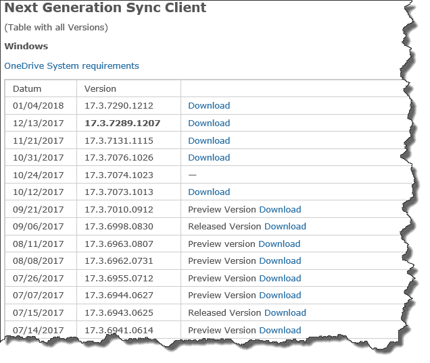Download version 17.3.7289.1207

(x=209, y=123)
